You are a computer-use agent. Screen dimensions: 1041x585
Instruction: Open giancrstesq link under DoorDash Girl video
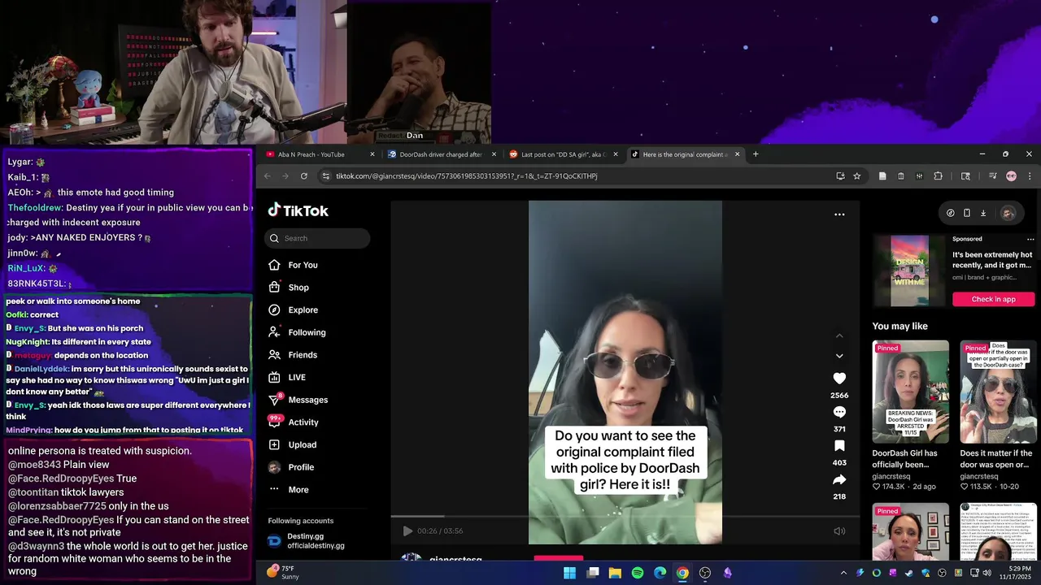(891, 476)
